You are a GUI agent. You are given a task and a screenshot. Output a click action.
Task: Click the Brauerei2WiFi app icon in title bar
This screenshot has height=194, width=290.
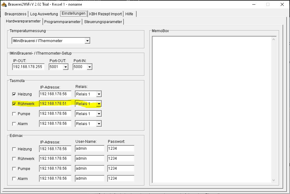tap(4, 4)
